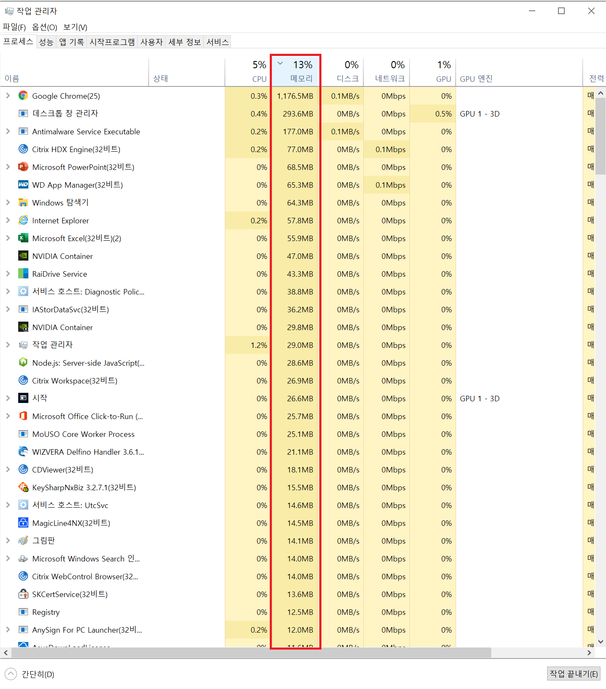This screenshot has width=606, height=689.
Task: Click the Node.js Server-side JavaScript icon
Action: click(23, 363)
